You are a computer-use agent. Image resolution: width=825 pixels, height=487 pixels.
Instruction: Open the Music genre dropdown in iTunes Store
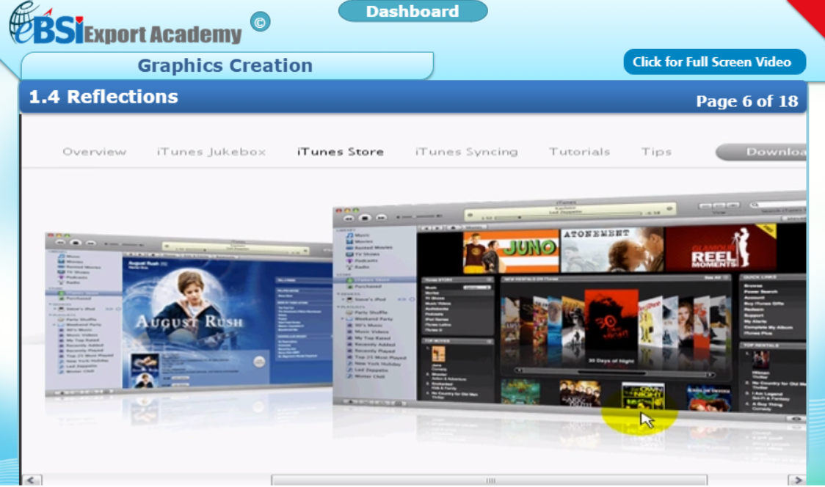pos(478,288)
